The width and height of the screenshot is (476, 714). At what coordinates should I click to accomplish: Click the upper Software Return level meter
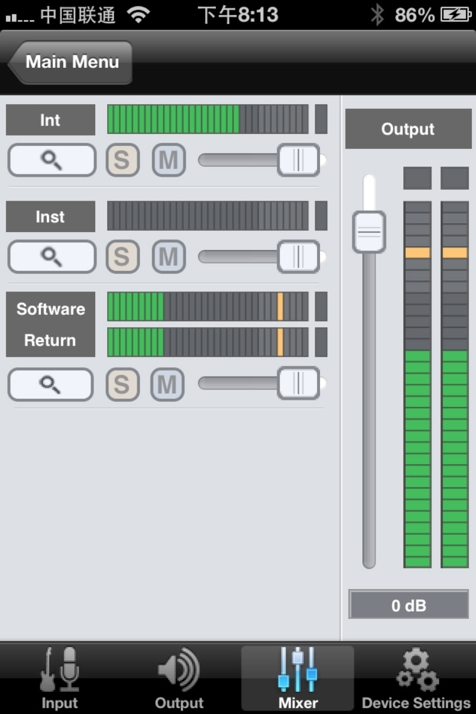point(208,306)
